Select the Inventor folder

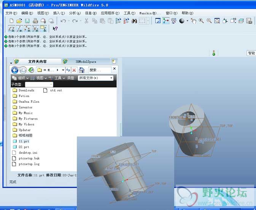click(x=23, y=107)
